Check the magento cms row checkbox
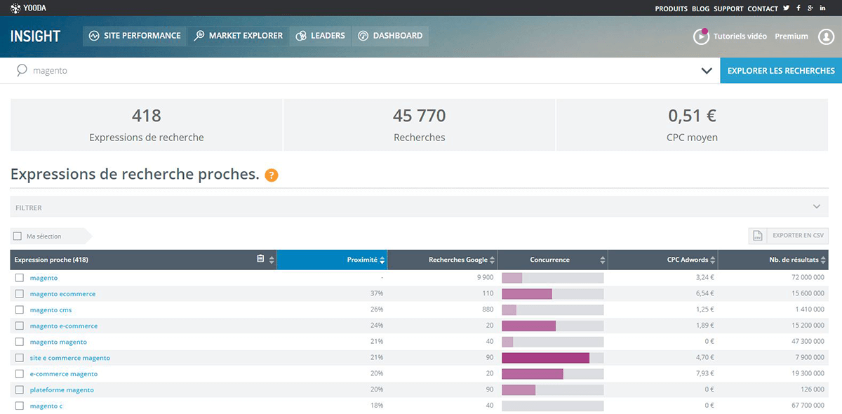Viewport: 842px width, 414px height. (x=20, y=309)
